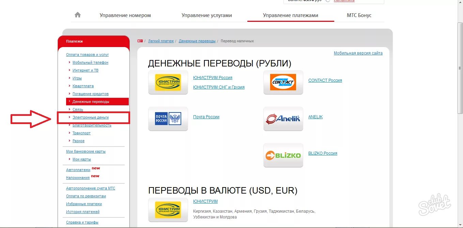Open the Управление услугами tab
Viewport: 463px width, 228px height.
click(207, 15)
